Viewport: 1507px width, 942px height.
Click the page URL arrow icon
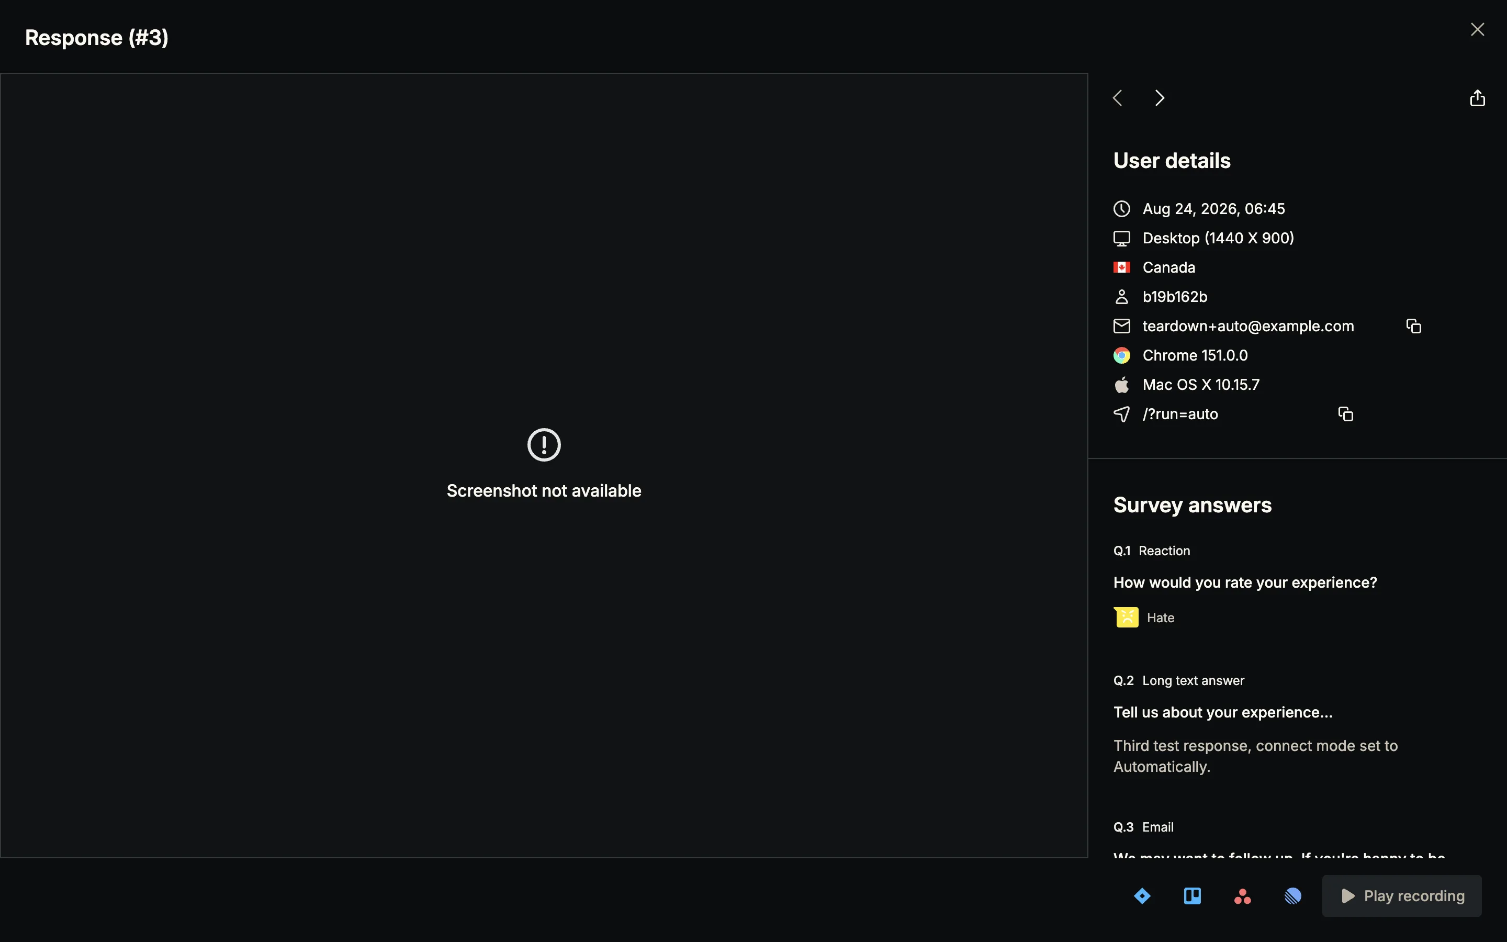(1121, 413)
